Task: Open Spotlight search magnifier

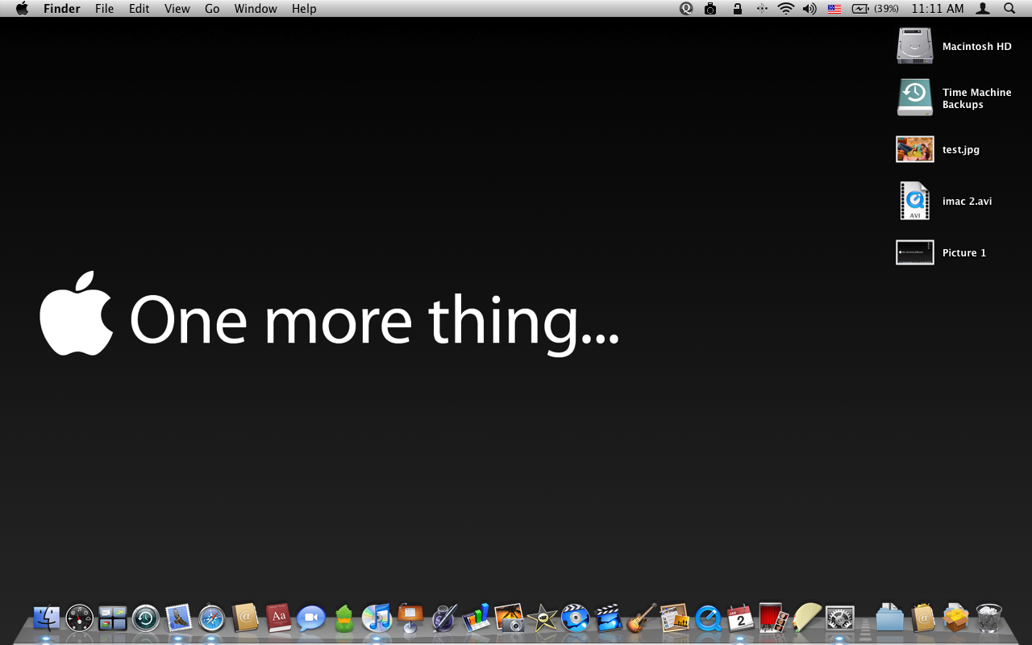Action: (1009, 9)
